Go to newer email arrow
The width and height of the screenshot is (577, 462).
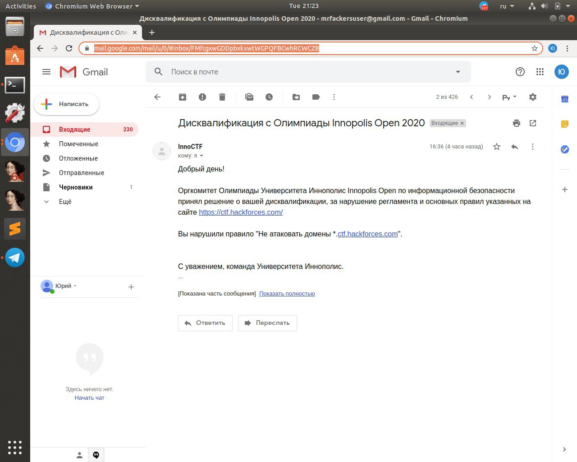tap(472, 97)
